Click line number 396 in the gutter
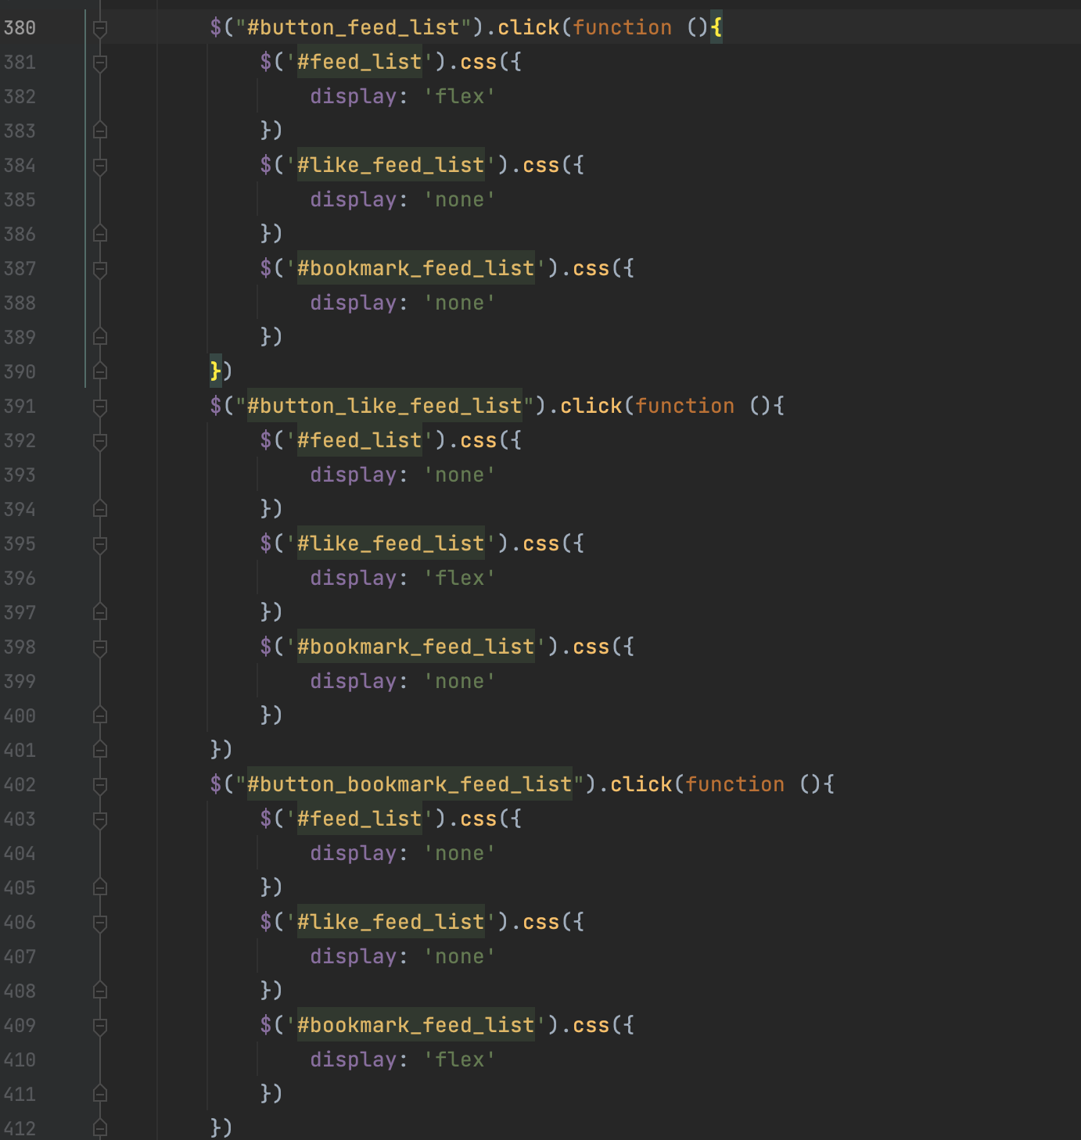This screenshot has height=1140, width=1081. click(20, 579)
